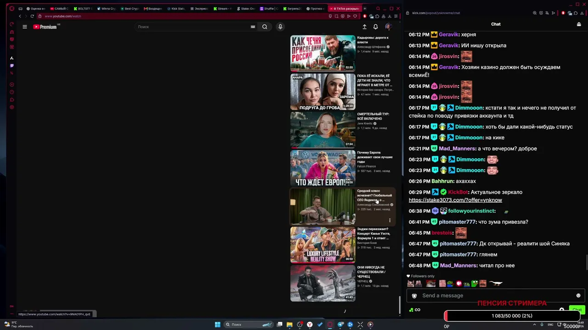Open Mad_Manners profile from 06:21 PM message
Image resolution: width=588 pixels, height=330 pixels.
tap(457, 148)
